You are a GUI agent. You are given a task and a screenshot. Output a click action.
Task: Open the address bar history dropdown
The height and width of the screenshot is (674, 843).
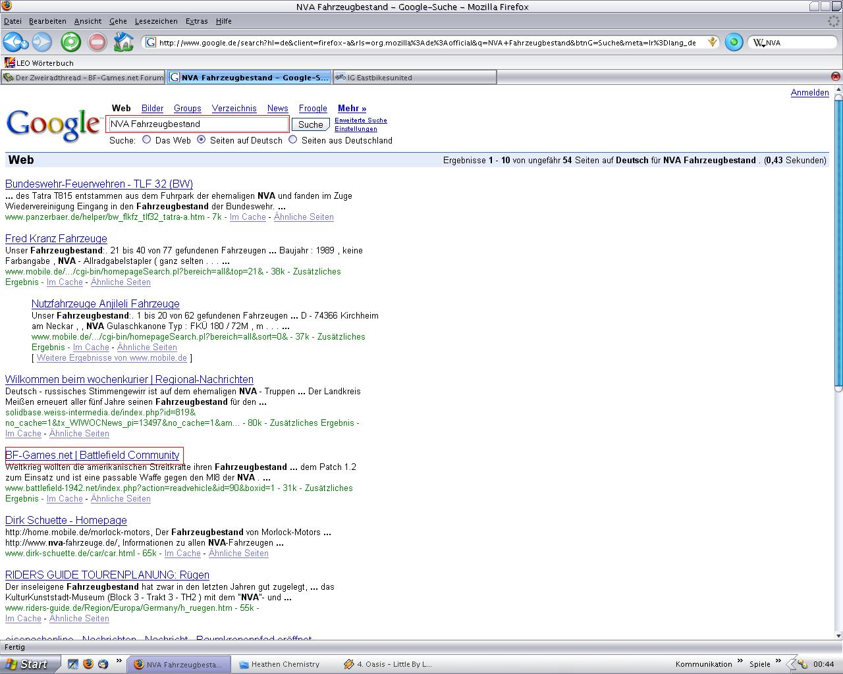(713, 43)
